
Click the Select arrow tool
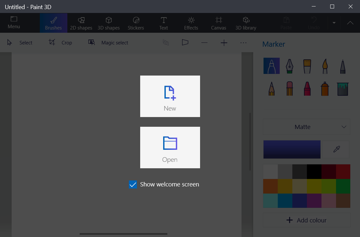(20, 42)
